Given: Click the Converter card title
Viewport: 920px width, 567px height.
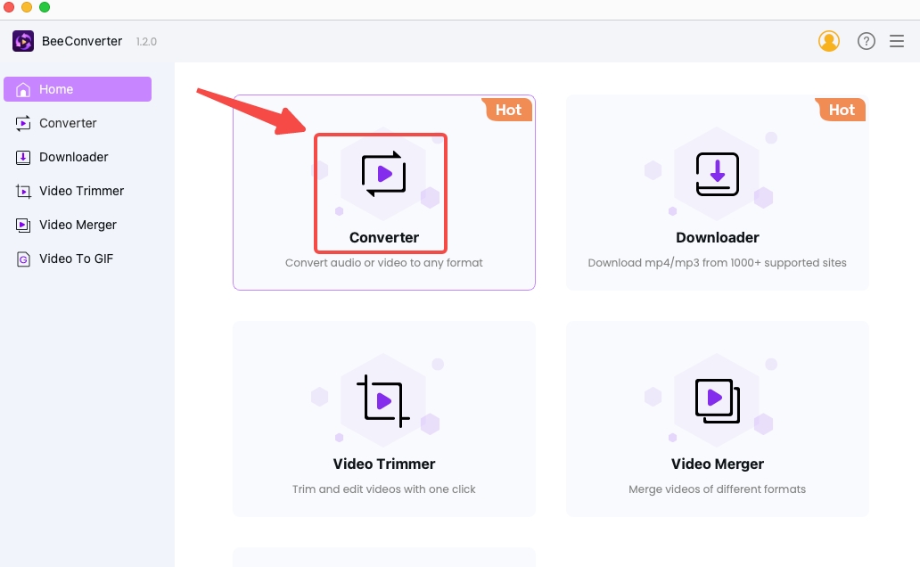Looking at the screenshot, I should [x=383, y=238].
